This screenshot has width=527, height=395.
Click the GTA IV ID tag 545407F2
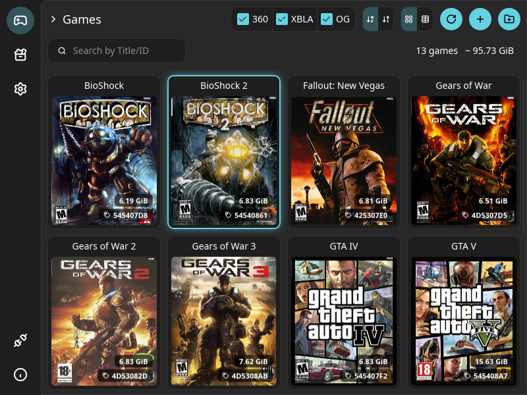point(367,375)
